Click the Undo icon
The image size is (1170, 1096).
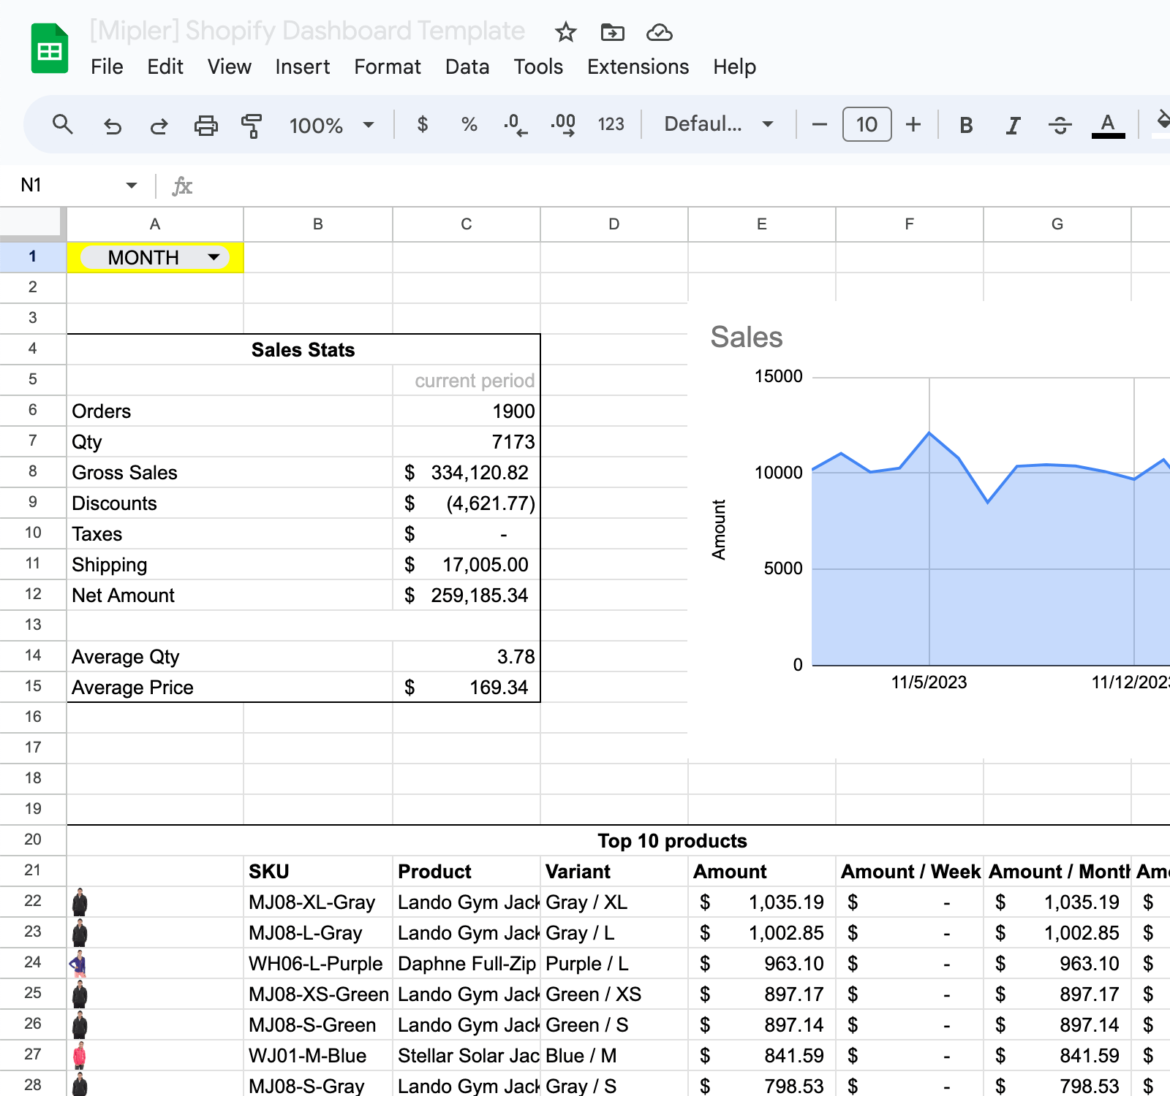click(112, 124)
